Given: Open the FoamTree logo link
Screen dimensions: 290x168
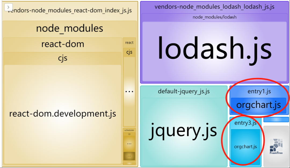Looking at the screenshot, I should 276,146.
